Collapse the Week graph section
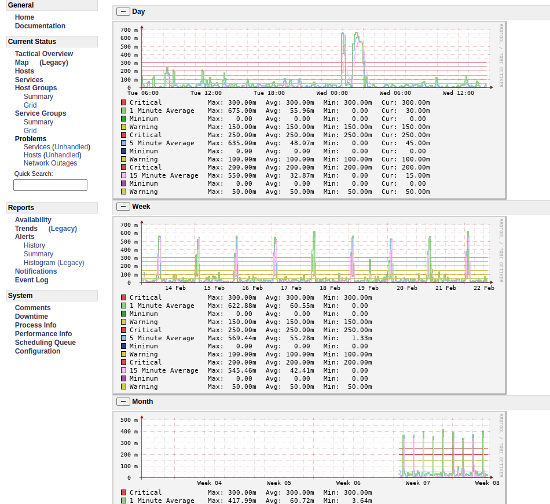The width and height of the screenshot is (550, 504). tap(123, 206)
